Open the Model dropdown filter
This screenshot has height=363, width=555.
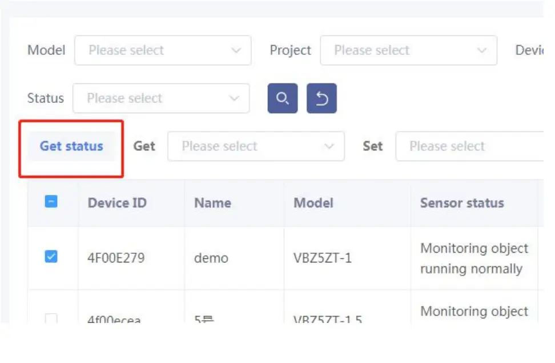click(x=162, y=50)
